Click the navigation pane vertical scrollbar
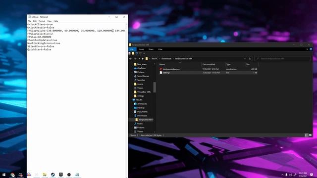 [155, 87]
